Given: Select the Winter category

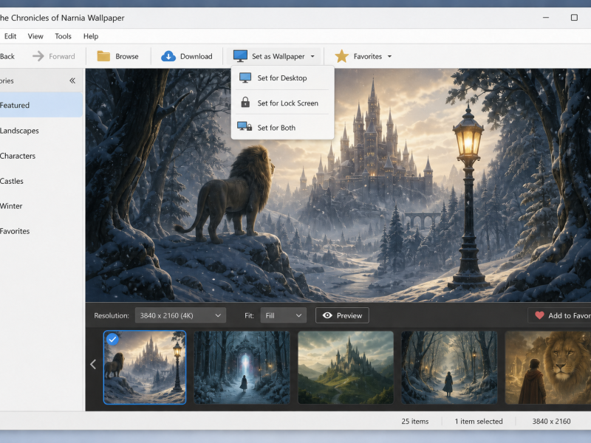Looking at the screenshot, I should point(41,206).
